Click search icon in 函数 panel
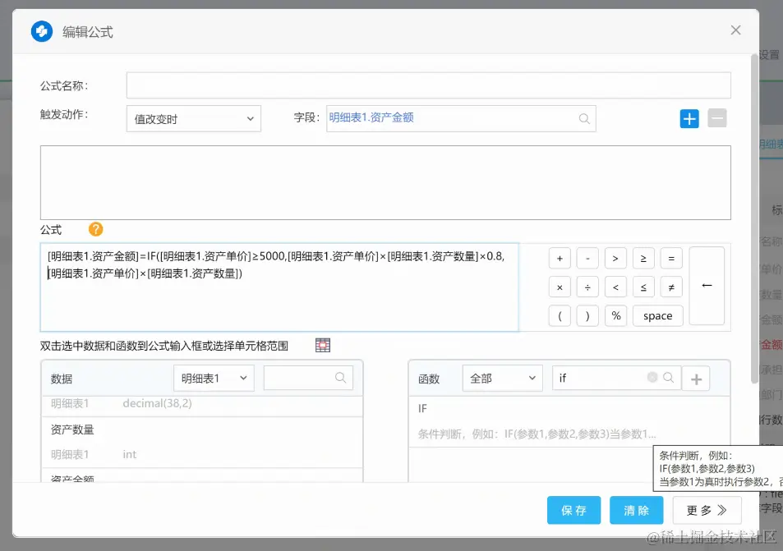The width and height of the screenshot is (783, 551). (668, 378)
